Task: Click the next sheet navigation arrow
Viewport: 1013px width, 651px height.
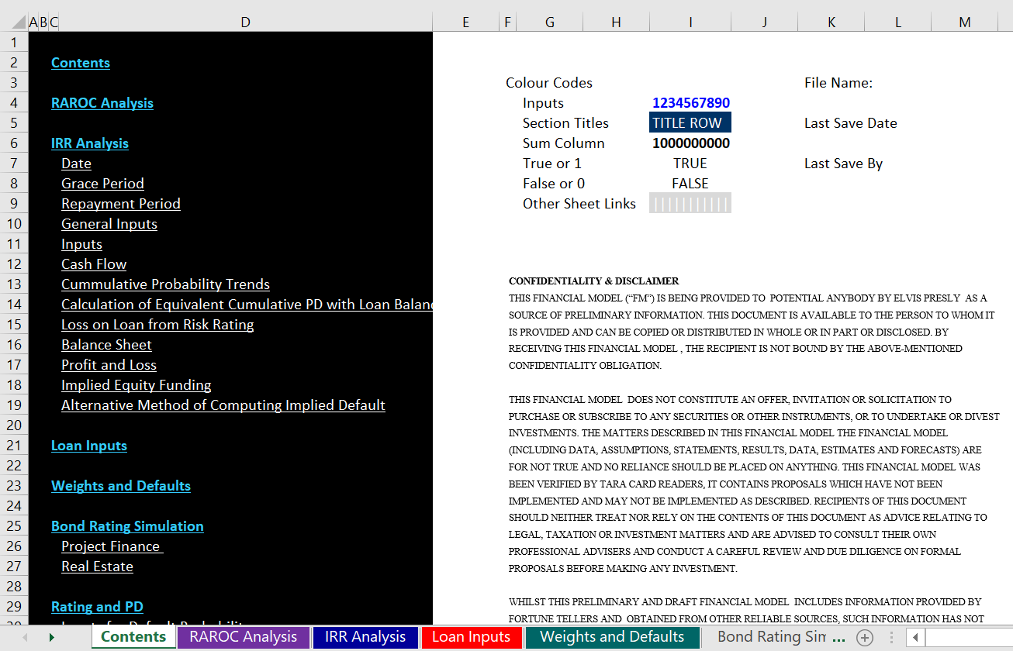Action: (x=52, y=637)
